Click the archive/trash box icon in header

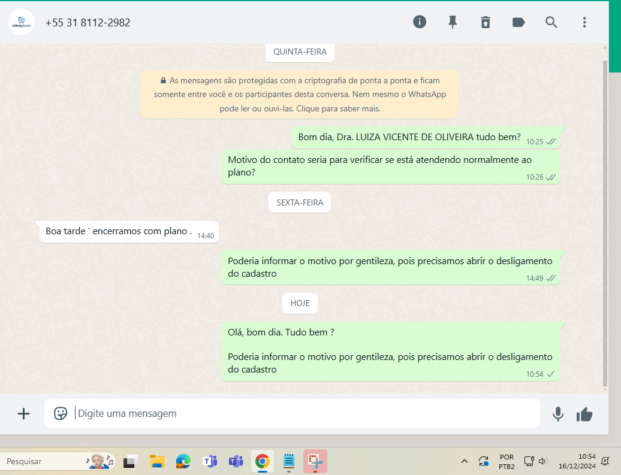click(x=486, y=22)
